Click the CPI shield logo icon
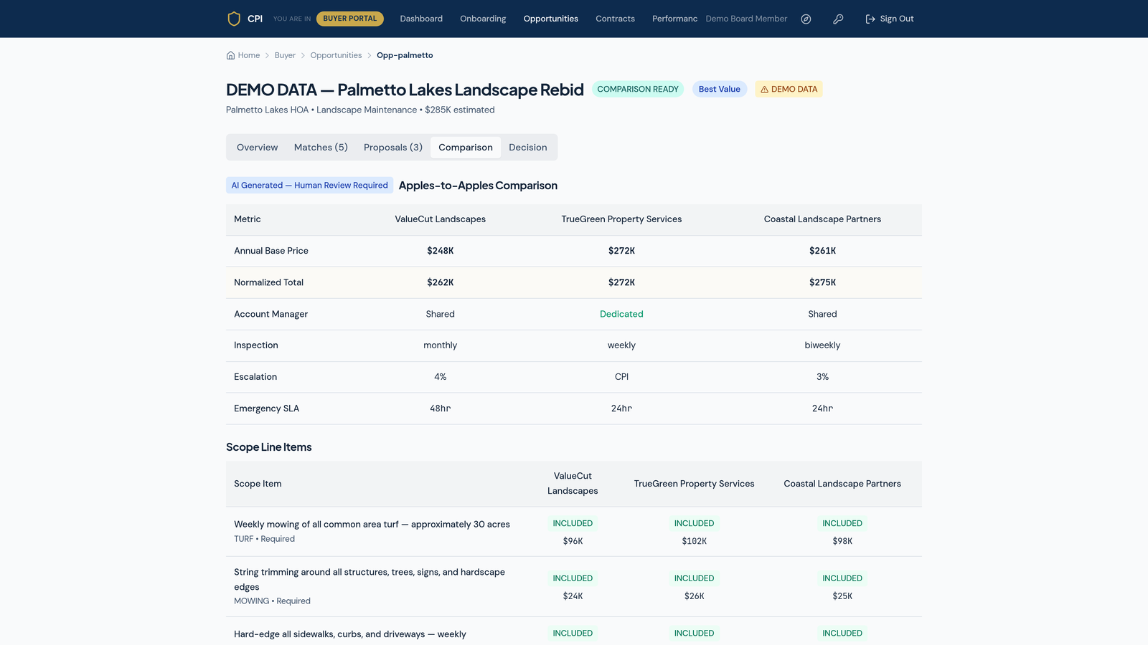Viewport: 1148px width, 645px height. (234, 19)
